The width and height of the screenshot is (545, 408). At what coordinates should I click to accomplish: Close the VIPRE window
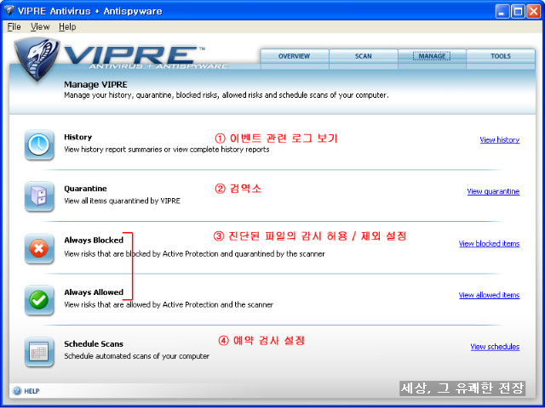click(x=533, y=11)
